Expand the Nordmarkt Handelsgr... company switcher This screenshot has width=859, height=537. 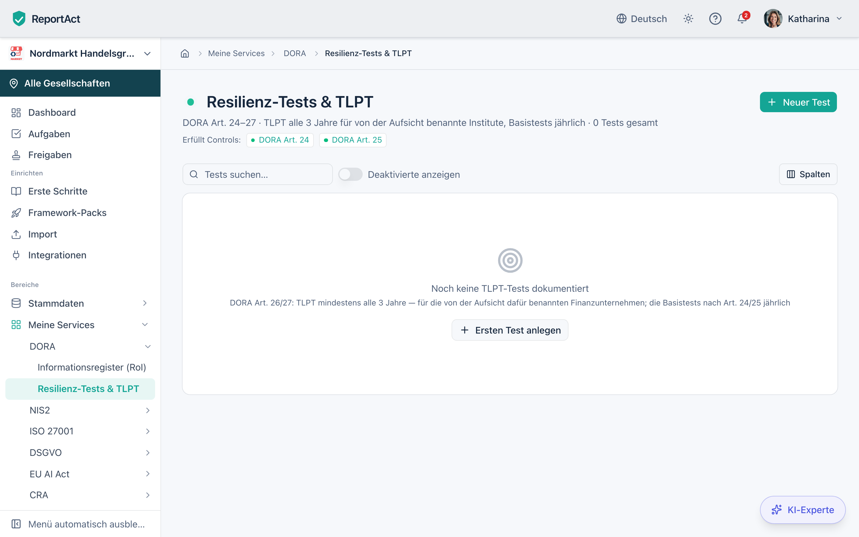tap(80, 54)
